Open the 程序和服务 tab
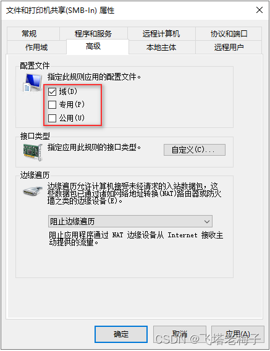 pos(93,34)
